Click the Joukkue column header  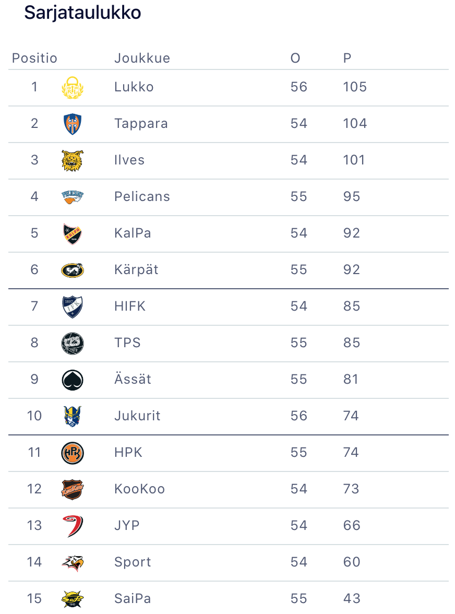tap(142, 58)
